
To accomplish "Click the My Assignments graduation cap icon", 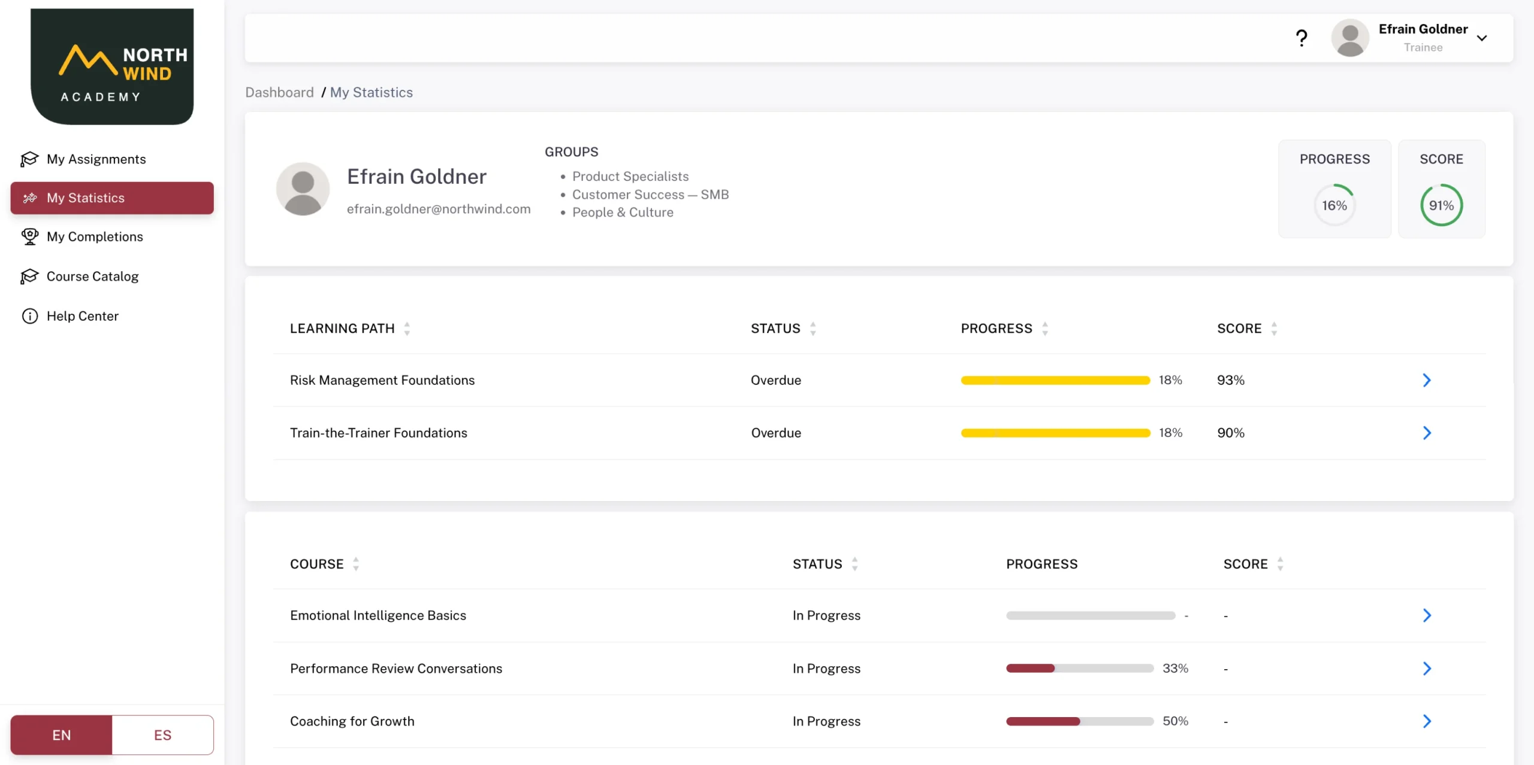I will point(29,159).
